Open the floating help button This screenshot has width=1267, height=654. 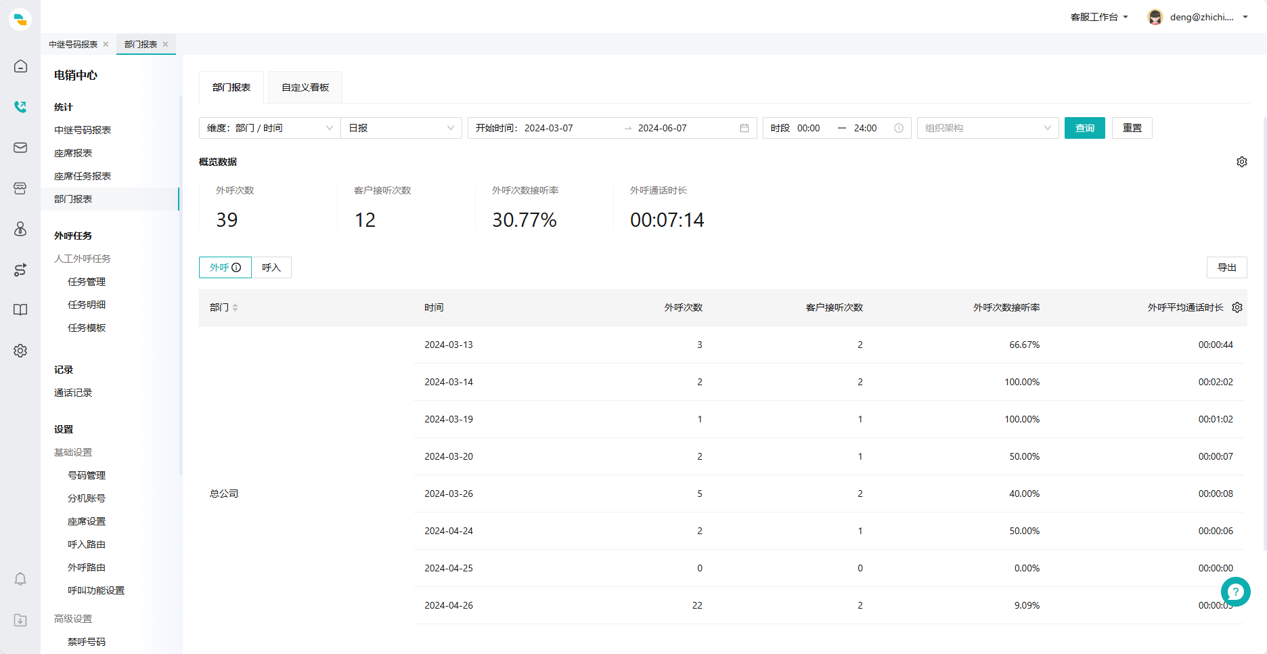pos(1236,592)
